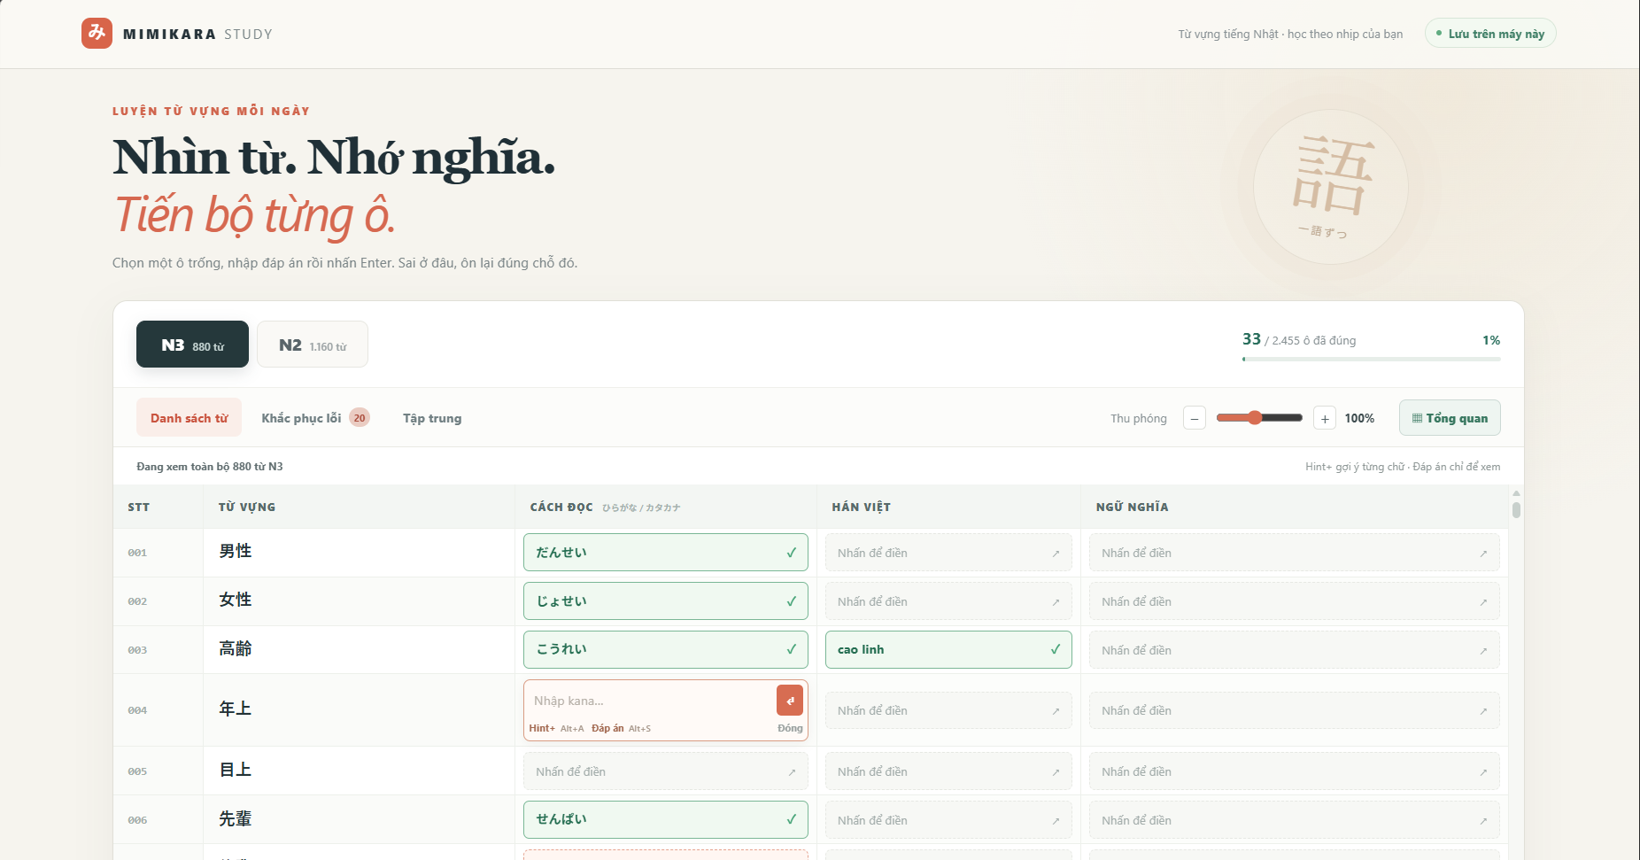Click the zoom out minus button

tap(1195, 418)
